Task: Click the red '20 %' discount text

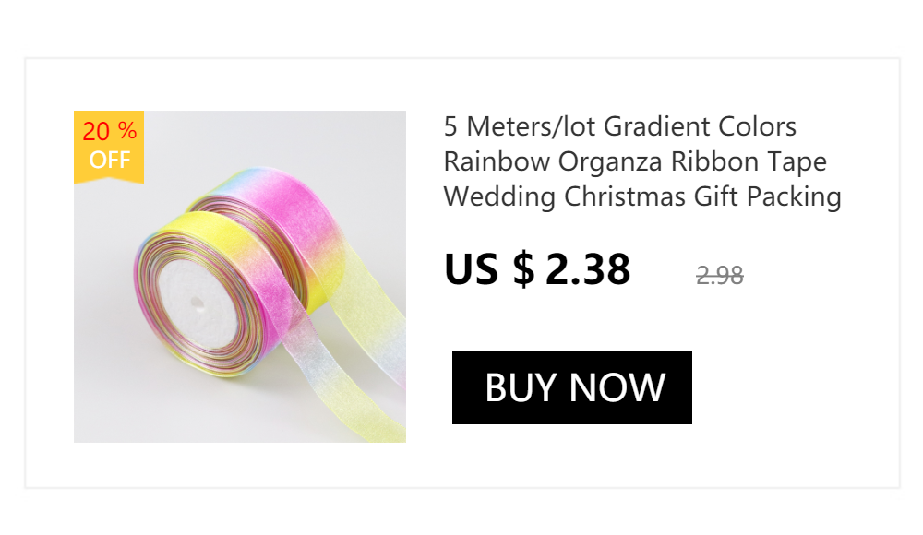Action: point(110,131)
